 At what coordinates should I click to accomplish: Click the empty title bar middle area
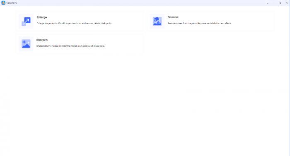click(x=140, y=3)
